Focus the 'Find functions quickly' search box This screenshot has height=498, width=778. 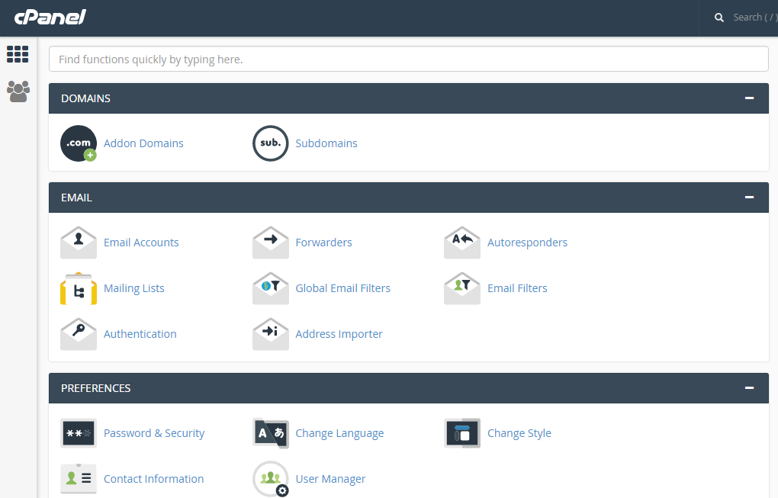click(408, 59)
